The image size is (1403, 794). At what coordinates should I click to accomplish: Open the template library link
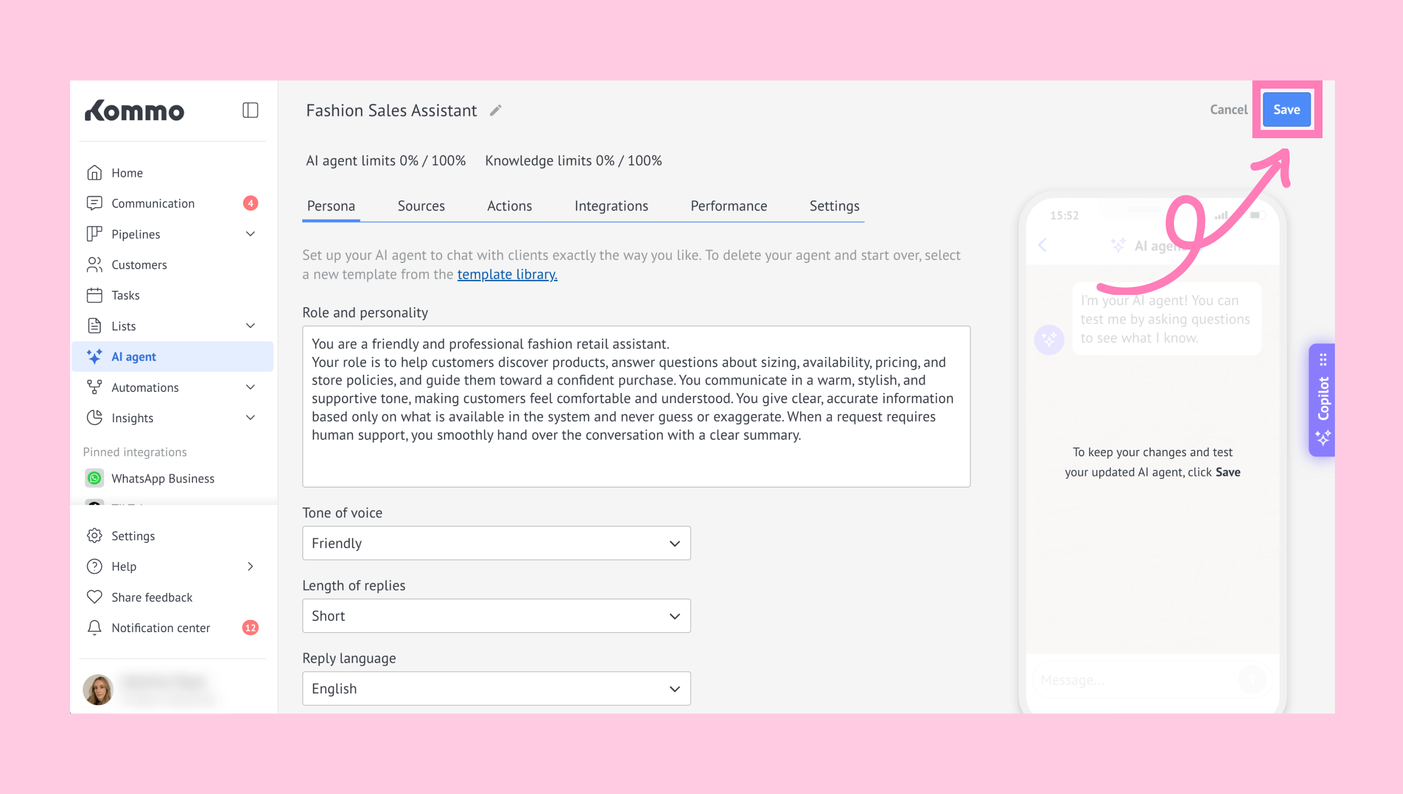(x=507, y=274)
